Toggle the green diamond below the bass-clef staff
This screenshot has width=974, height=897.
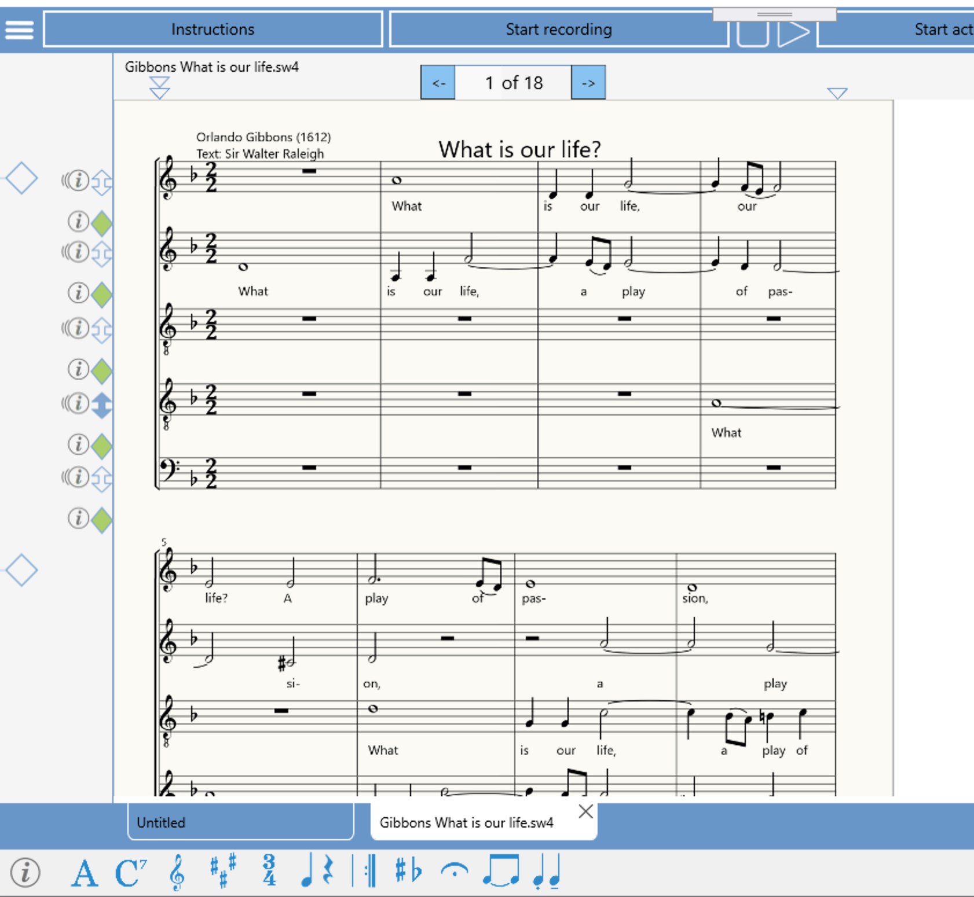point(102,520)
